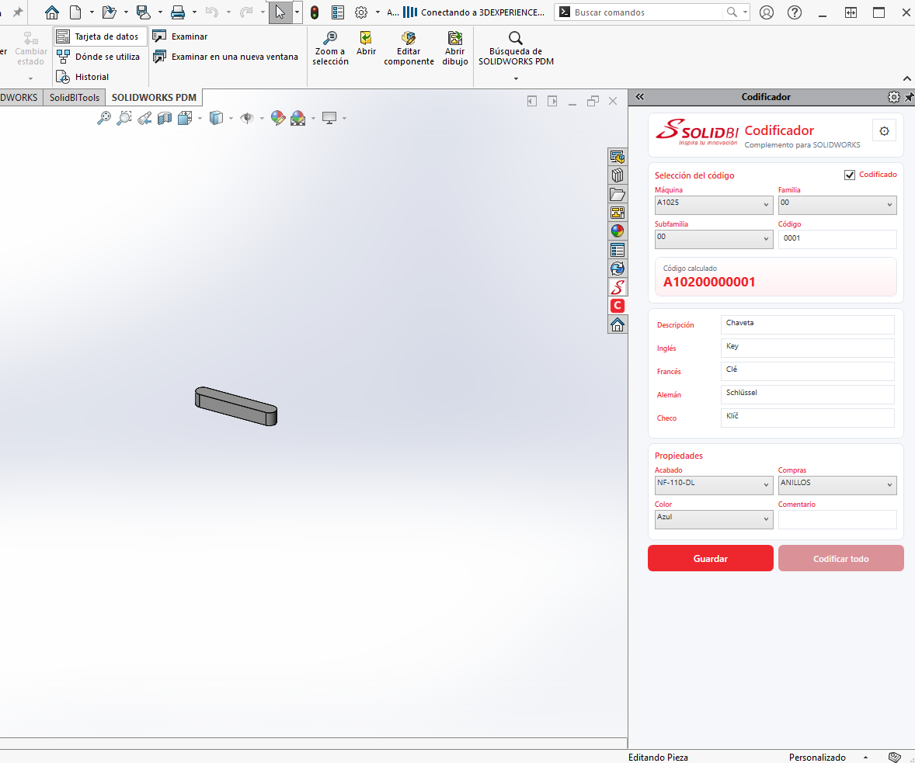Click the Home icon in the top toolbar
Viewport: 915px width, 763px height.
52,12
